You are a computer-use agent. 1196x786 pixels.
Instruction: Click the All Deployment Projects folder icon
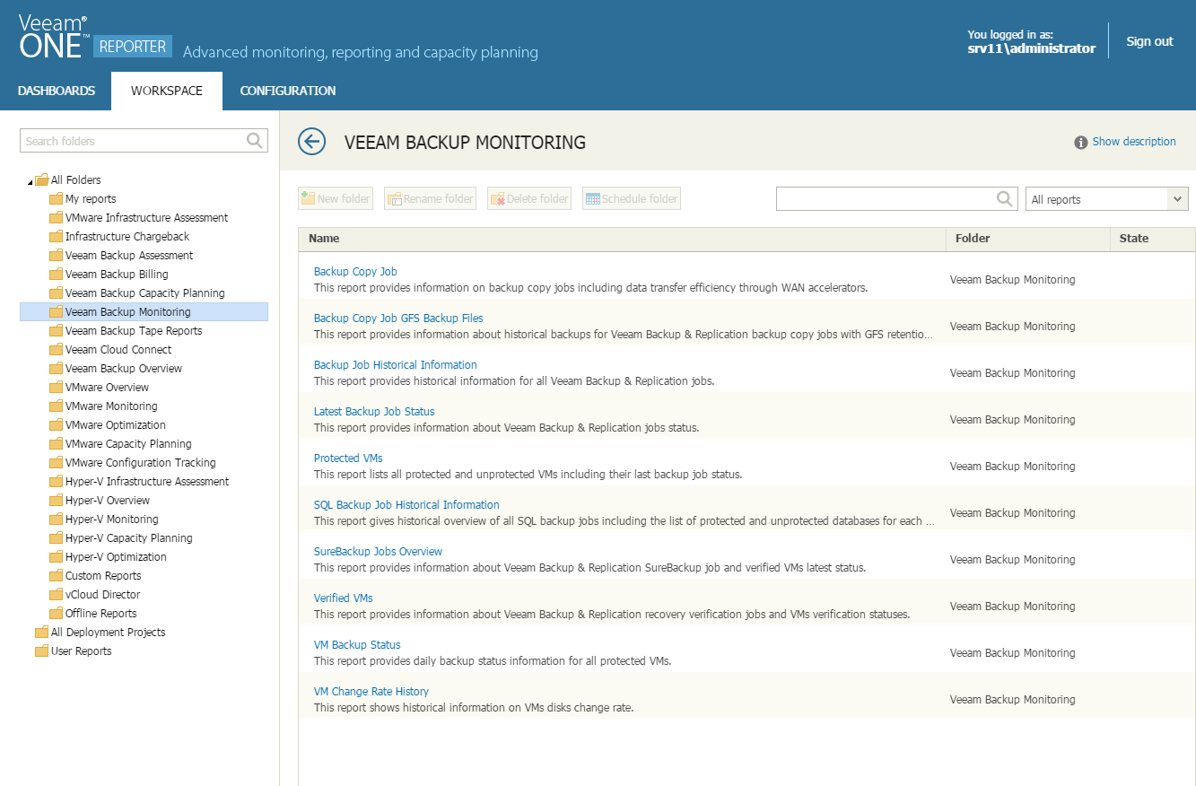tap(41, 633)
